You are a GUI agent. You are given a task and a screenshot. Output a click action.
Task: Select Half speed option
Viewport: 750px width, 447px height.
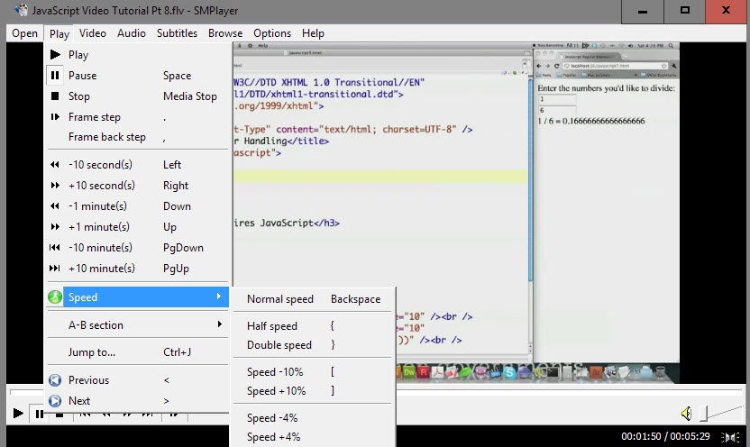[314, 326]
